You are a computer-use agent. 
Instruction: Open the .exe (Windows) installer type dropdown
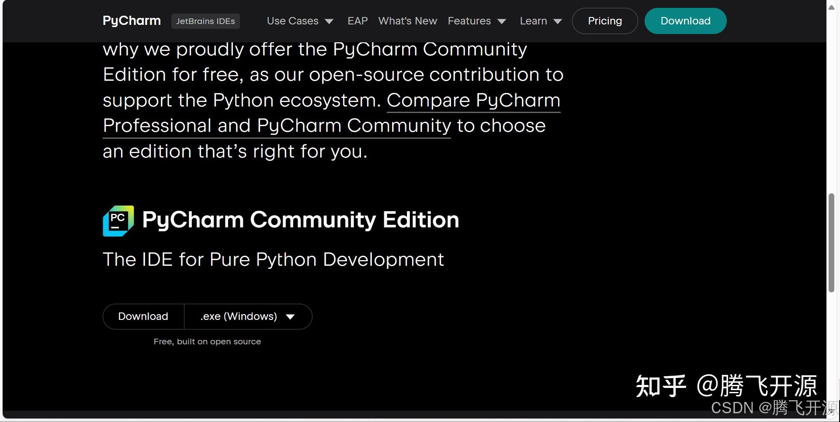tap(248, 316)
